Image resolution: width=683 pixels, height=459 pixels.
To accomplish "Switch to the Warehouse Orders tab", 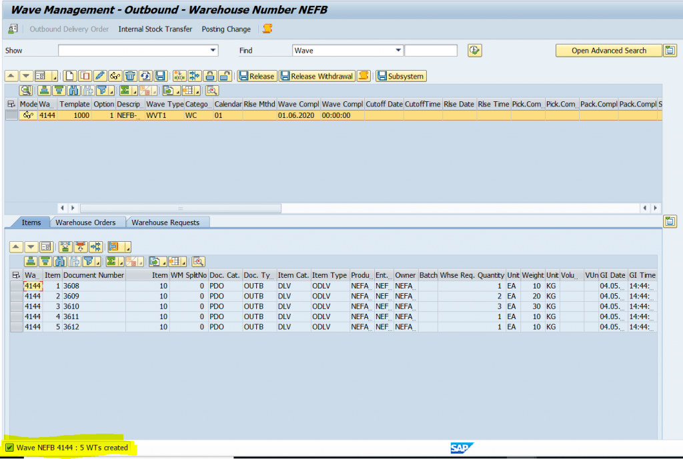I will [85, 223].
